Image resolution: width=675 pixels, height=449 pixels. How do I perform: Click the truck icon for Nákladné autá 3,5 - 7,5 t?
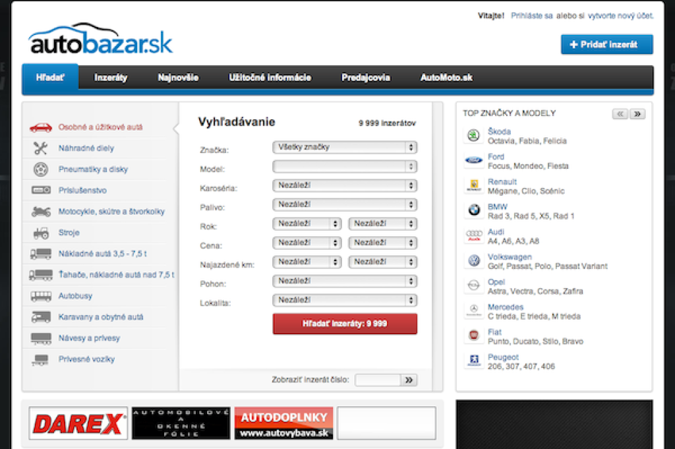(40, 254)
